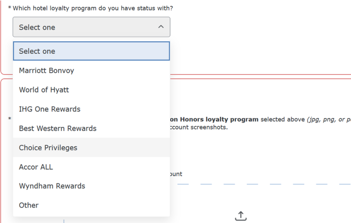Click the hotel loyalty program question label
The width and height of the screenshot is (351, 223).
92,8
